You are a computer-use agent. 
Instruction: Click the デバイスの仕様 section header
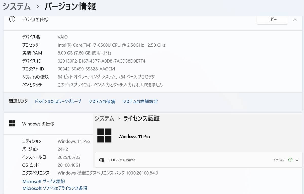[x=35, y=20]
